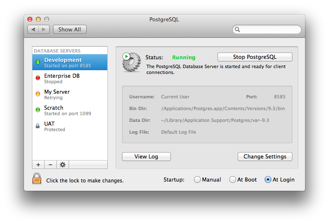Click the Default Log File value
329x224 pixels.
pos(178,132)
